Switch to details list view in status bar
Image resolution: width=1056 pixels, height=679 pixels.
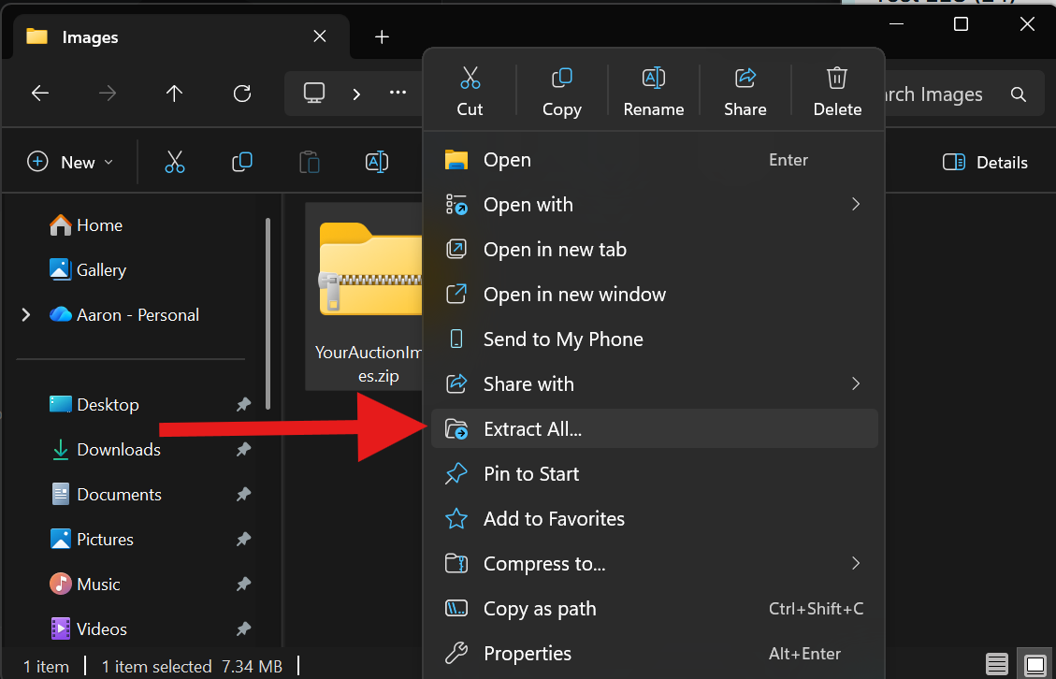click(997, 663)
